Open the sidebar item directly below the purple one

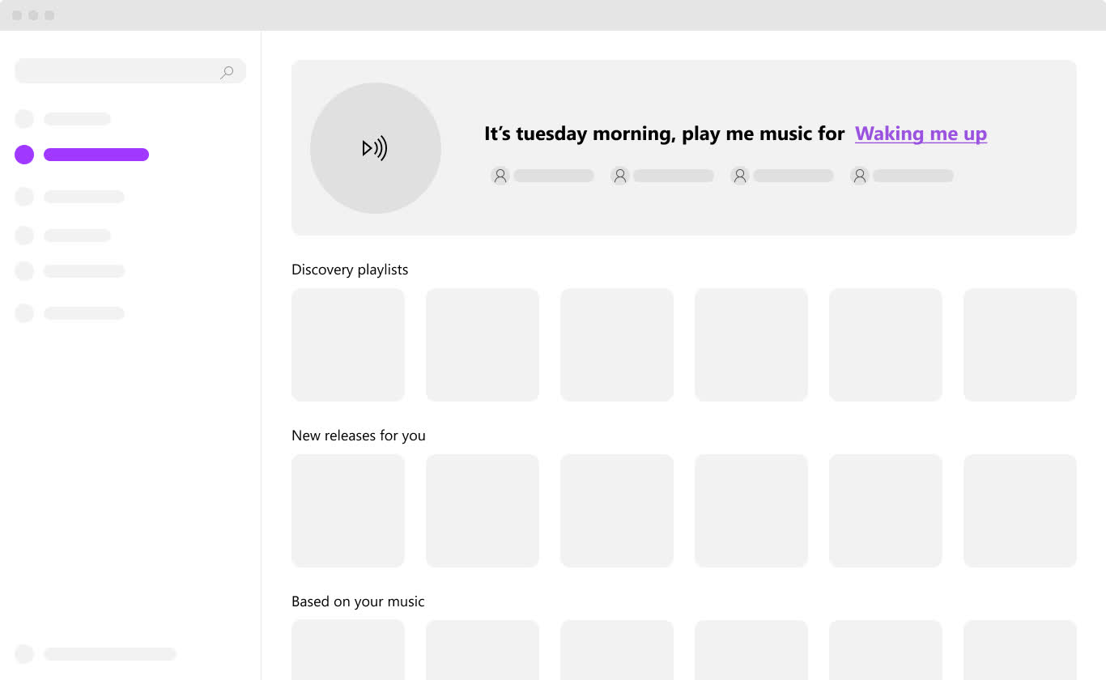click(70, 197)
